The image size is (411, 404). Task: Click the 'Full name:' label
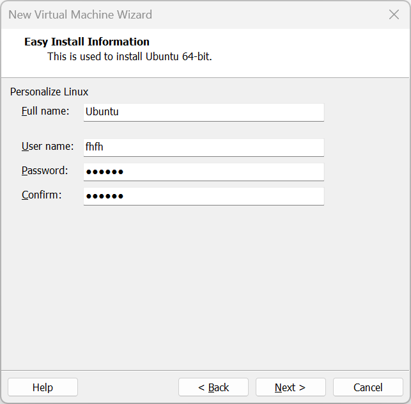coord(45,111)
